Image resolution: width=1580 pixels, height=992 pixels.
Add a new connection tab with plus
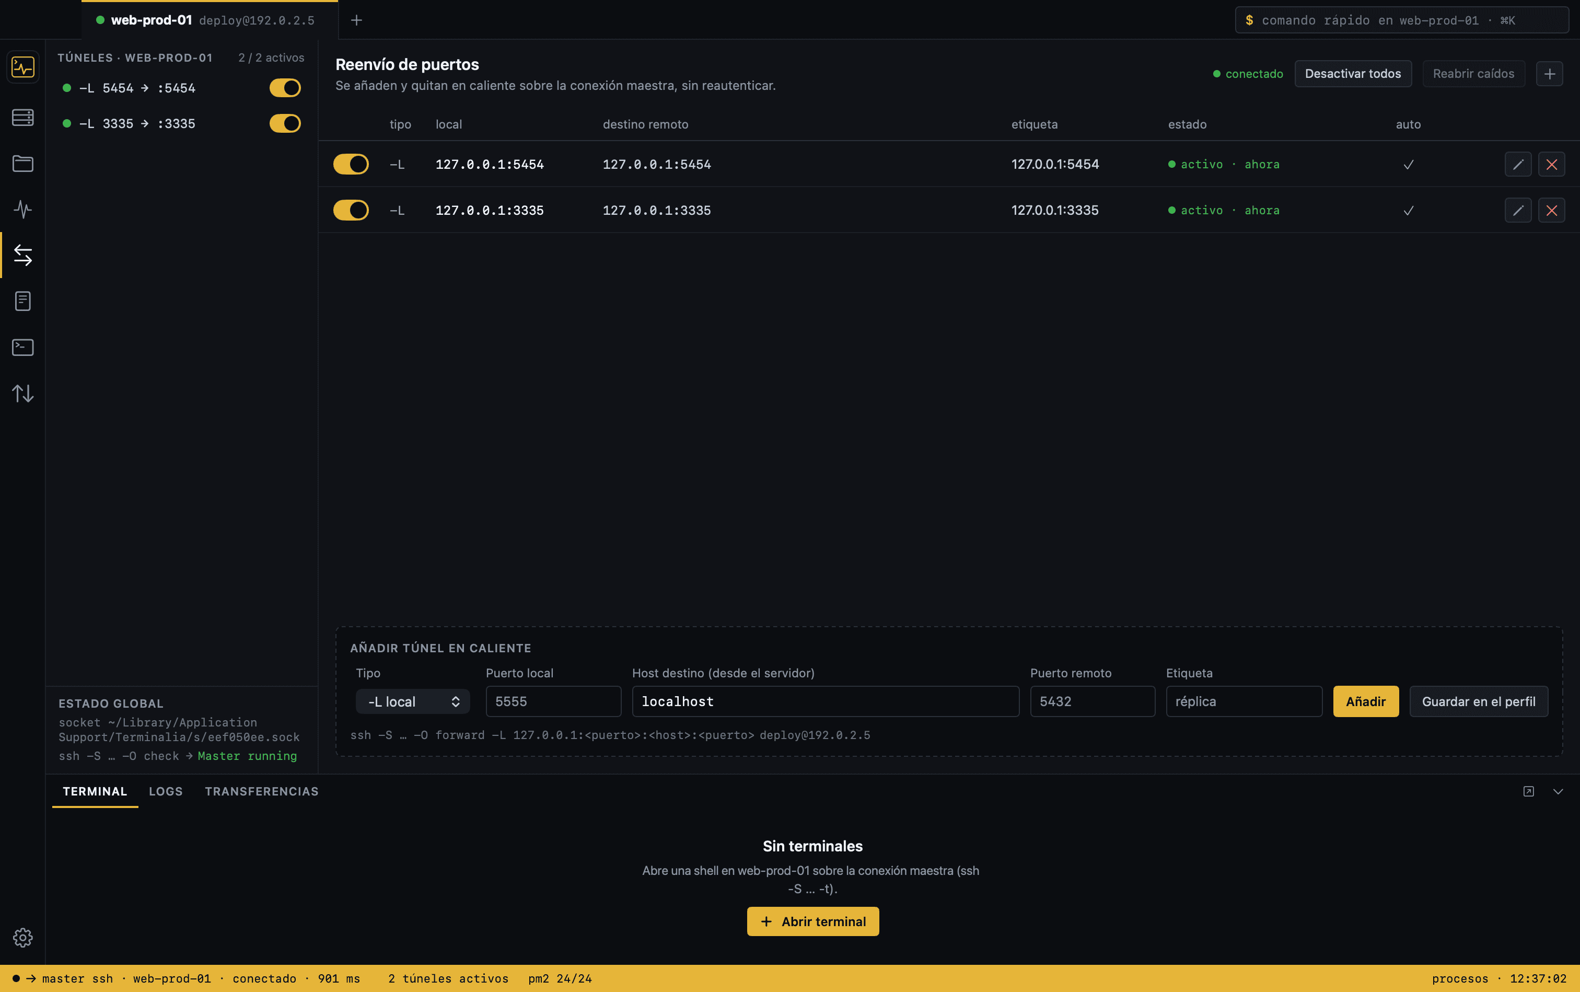(x=356, y=20)
